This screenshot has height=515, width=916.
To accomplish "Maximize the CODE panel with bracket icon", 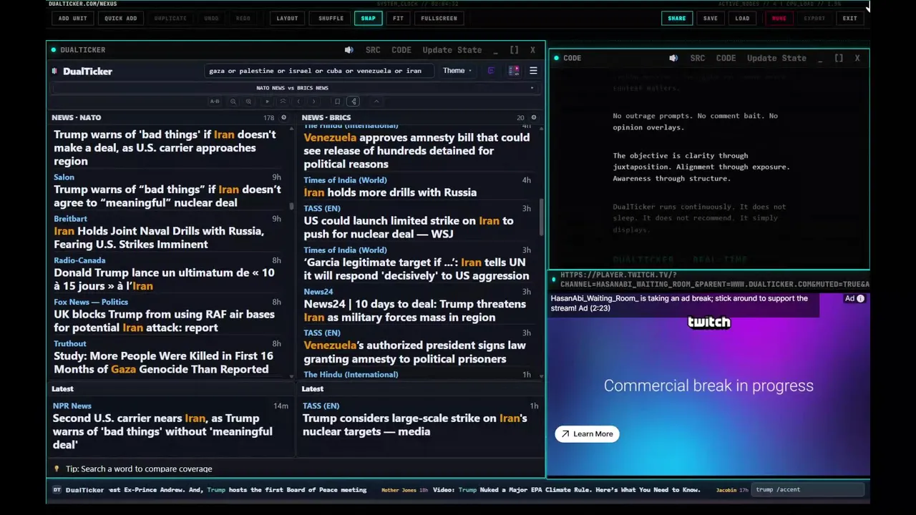I will [x=839, y=58].
